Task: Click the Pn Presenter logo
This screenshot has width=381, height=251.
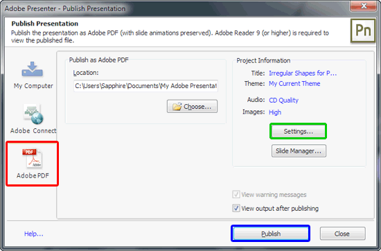Action: (x=363, y=31)
